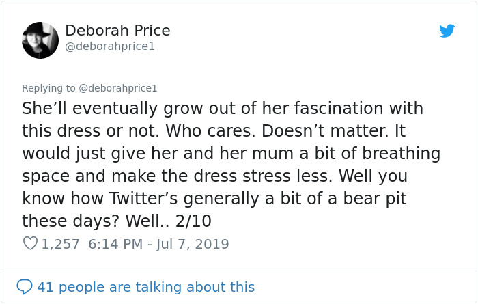Like the tweet with the heart icon
Viewport: 478px width, 304px height.
30,243
